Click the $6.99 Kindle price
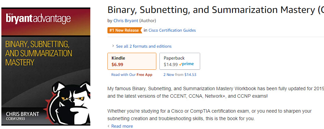The width and height of the screenshot is (324, 129). [x=117, y=65]
